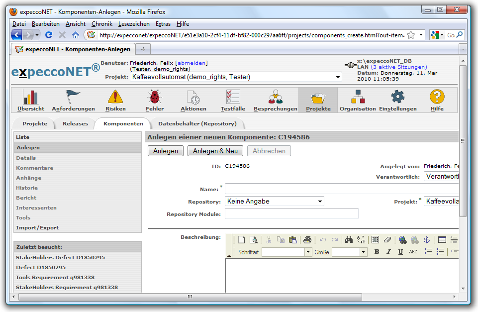
Task: Click the vertical page scrollbar
Action: (463, 174)
